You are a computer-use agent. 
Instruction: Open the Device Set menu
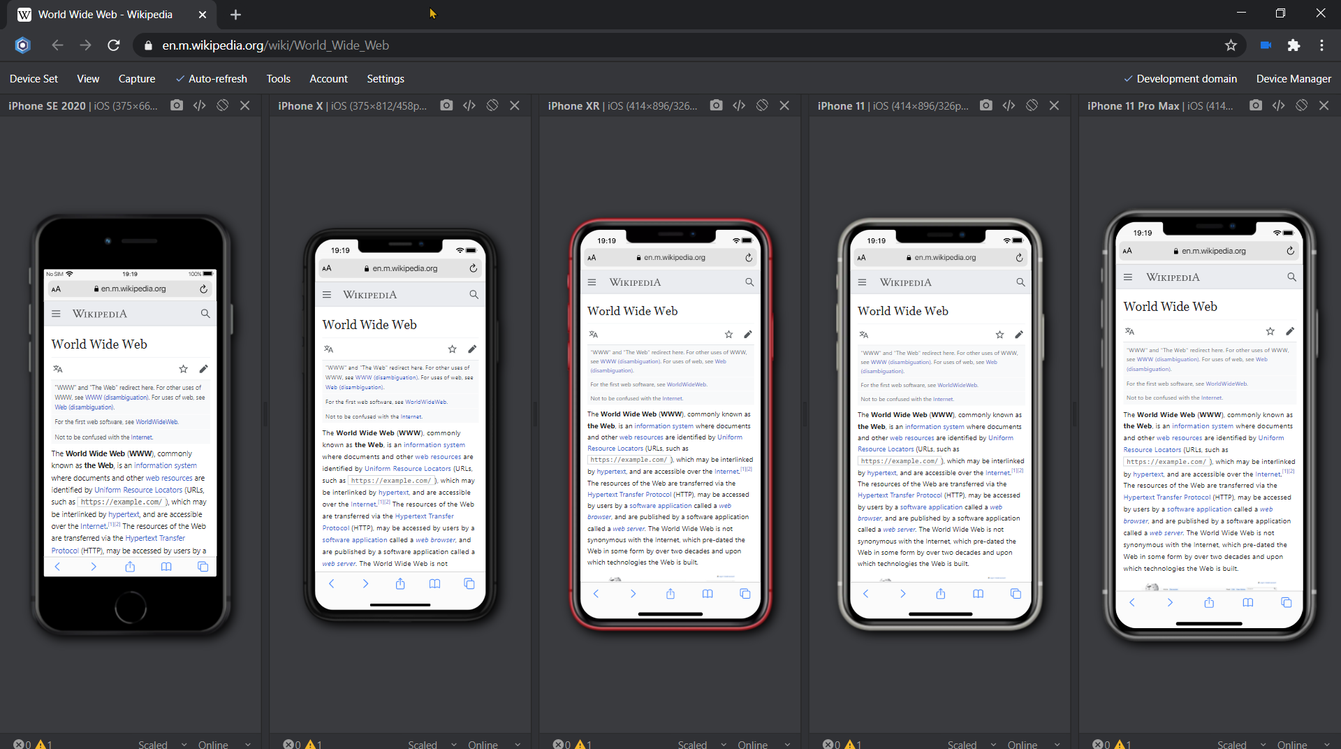pos(33,78)
